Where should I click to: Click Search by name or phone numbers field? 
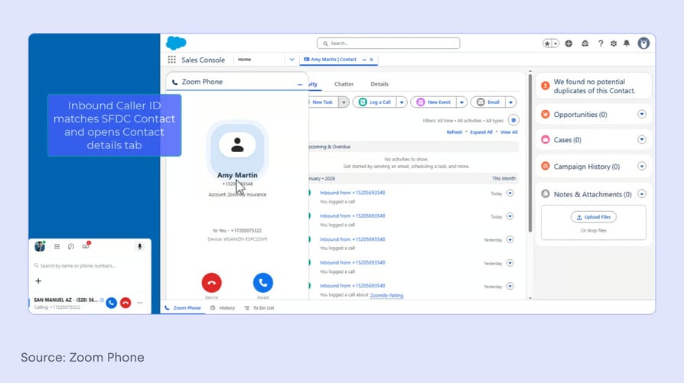click(90, 265)
